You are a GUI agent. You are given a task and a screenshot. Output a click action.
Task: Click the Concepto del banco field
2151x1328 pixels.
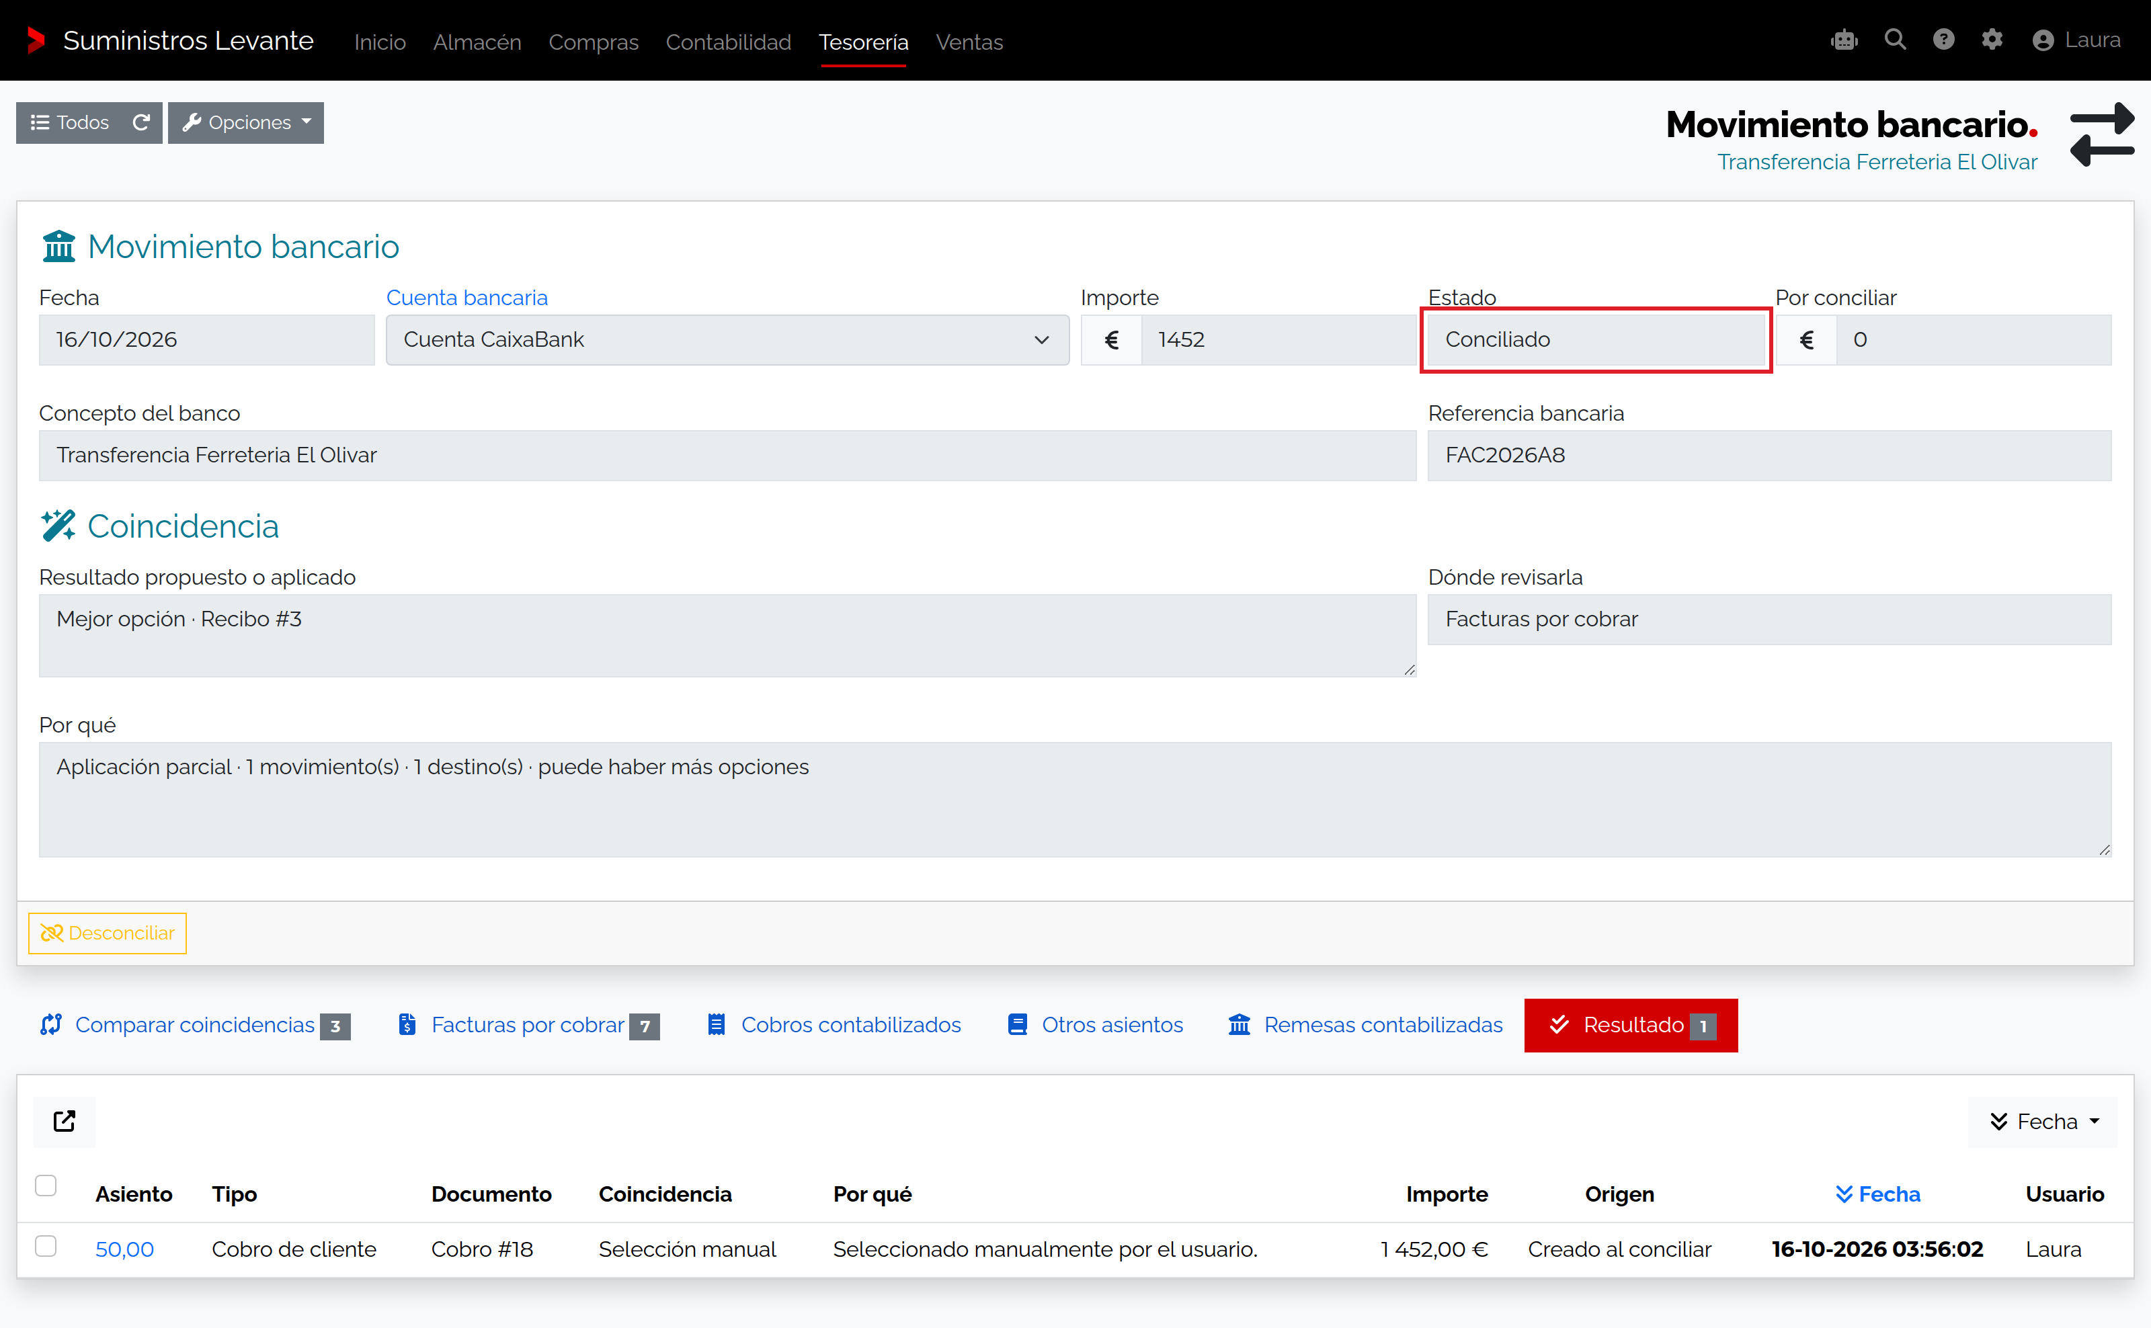[x=727, y=455]
